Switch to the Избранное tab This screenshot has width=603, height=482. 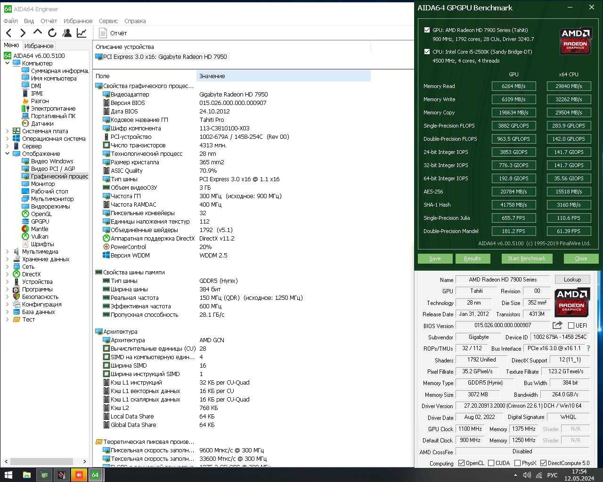[39, 46]
